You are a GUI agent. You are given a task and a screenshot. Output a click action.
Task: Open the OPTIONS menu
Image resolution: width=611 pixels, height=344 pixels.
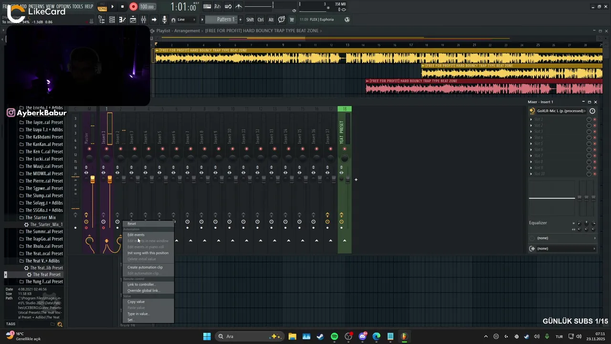[63, 7]
